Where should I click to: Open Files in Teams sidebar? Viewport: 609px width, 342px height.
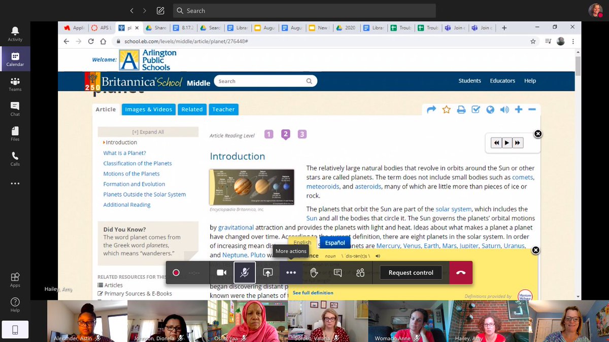click(x=15, y=134)
